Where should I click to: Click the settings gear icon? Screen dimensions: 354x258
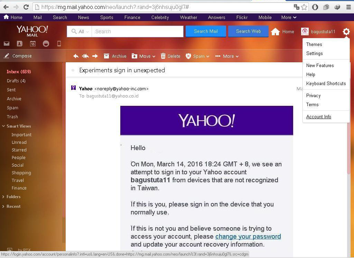pos(346,31)
